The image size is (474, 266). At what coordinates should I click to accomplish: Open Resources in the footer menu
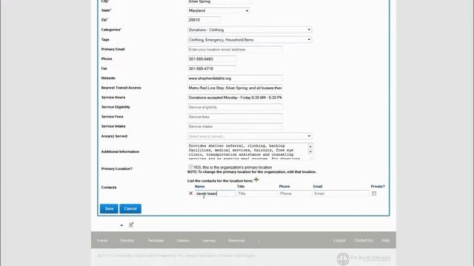pos(236,240)
